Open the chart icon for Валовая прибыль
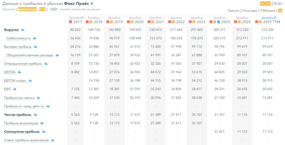The width and height of the screenshot is (285, 145). [x=36, y=47]
